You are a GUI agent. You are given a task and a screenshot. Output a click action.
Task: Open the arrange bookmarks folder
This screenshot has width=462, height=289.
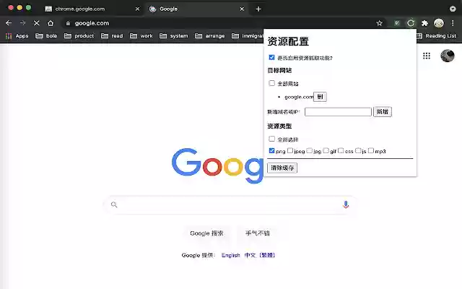tap(209, 36)
